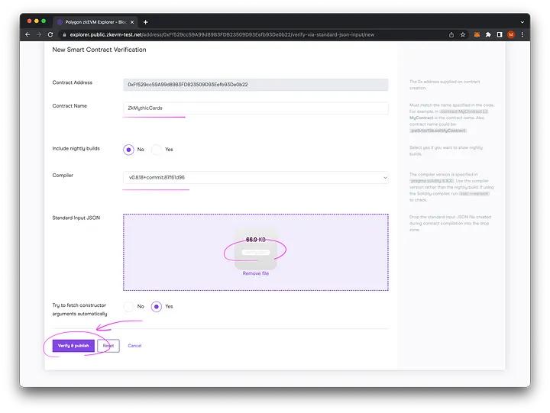Close the Polygon zkEVM Explorer tab
550x413 pixels.
132,22
